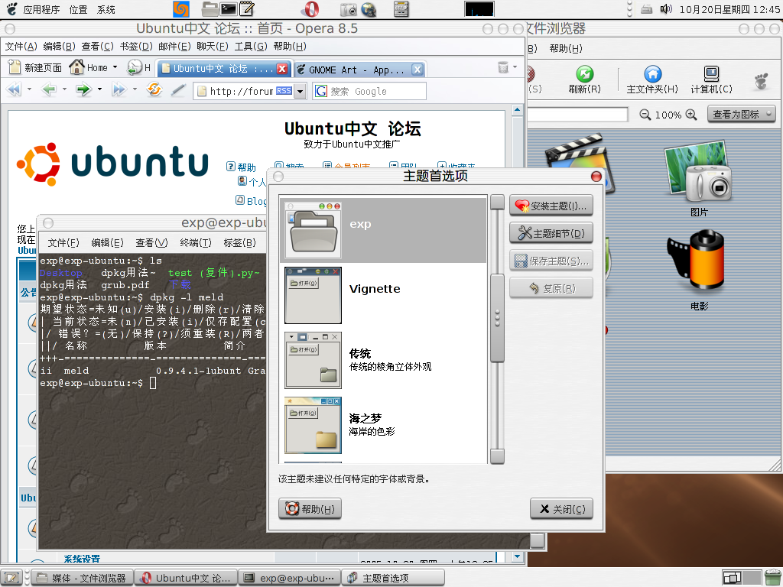
Task: Launch the terminal icon in top panel
Action: coord(229,9)
